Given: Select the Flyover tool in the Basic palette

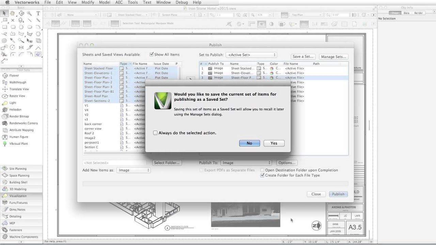Looking at the screenshot, I should tap(21, 13).
